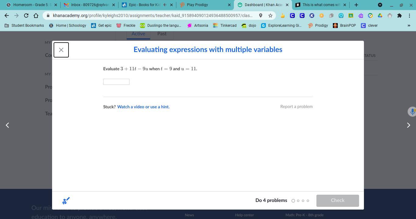416x219 pixels.
Task: Select the Active assignments tab
Action: pyautogui.click(x=138, y=34)
